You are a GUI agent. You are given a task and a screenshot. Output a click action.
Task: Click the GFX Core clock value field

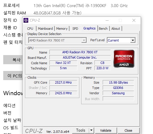coord(63,82)
